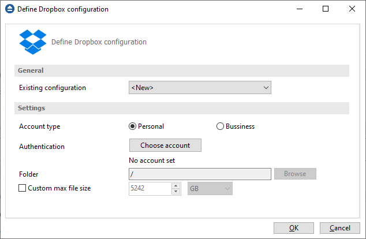Open the GB unit dropdown

210,189
